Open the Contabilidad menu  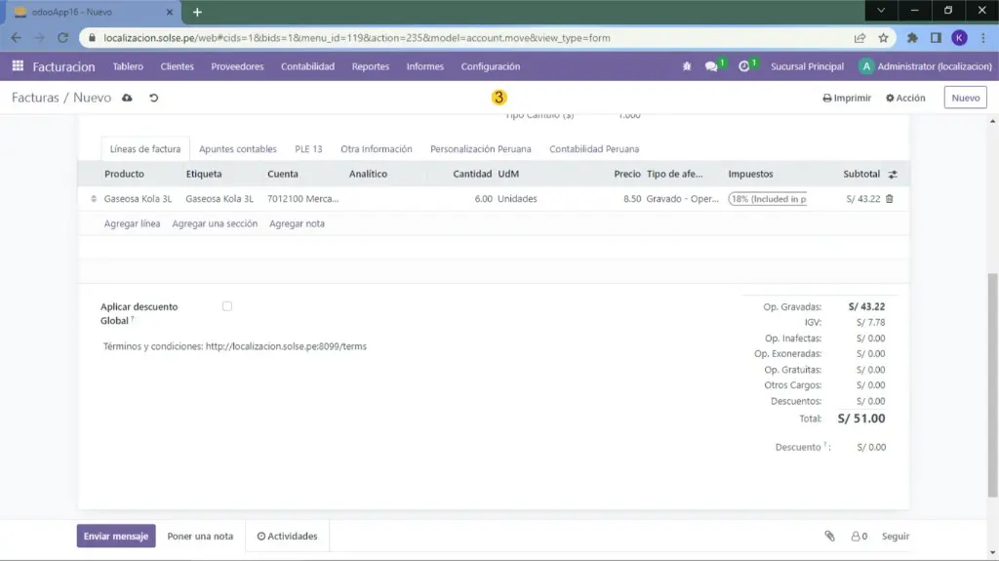307,66
